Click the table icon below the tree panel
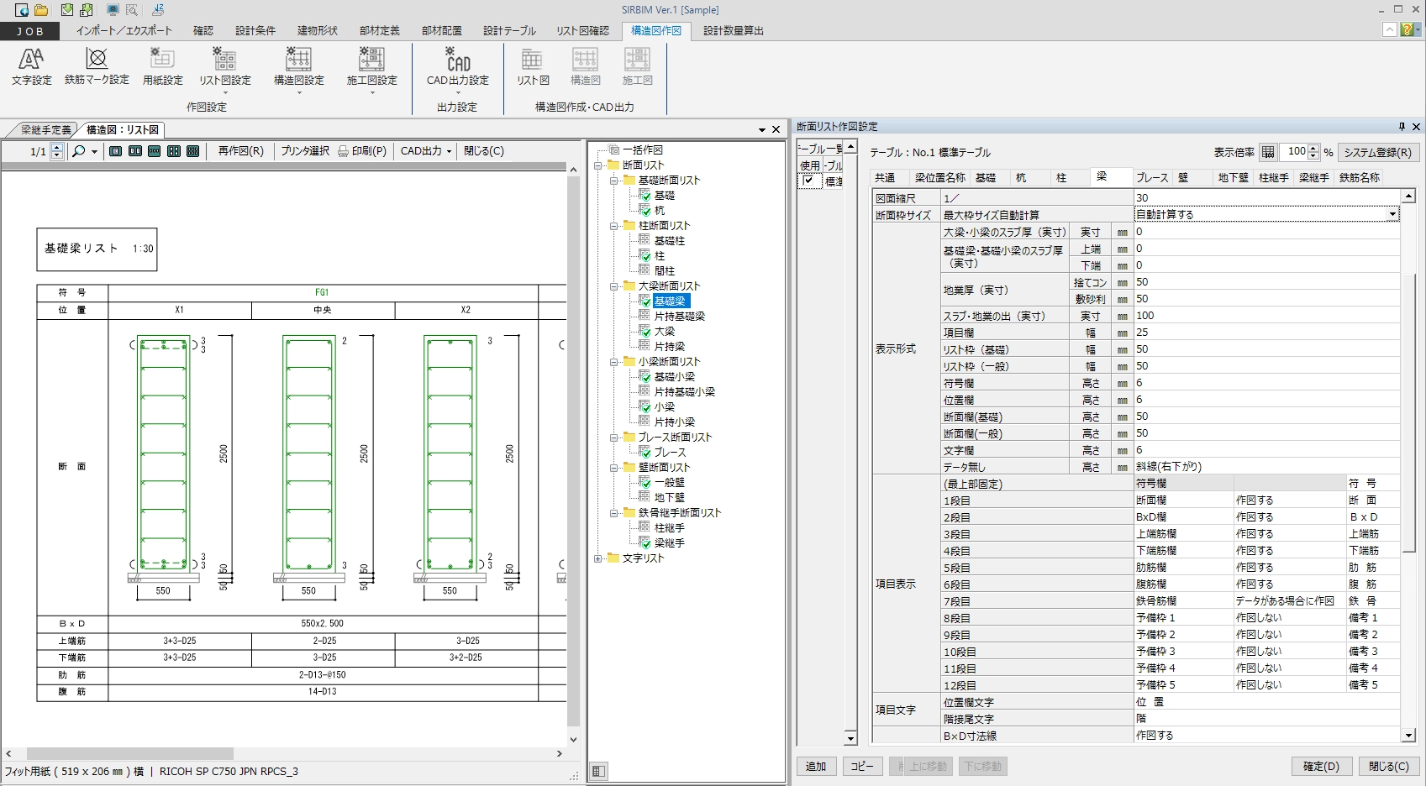Screen dimensions: 1426x786 point(598,771)
